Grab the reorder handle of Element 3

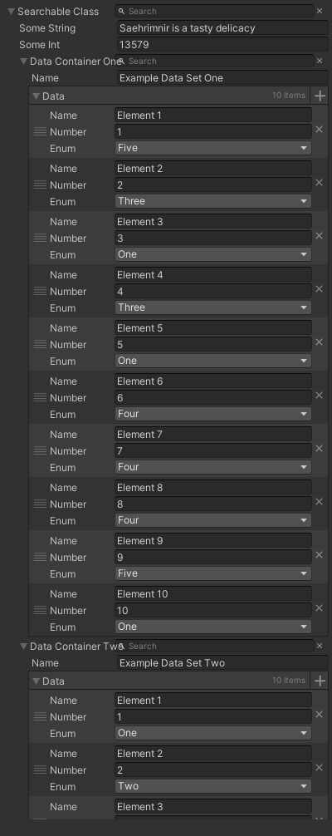pyautogui.click(x=40, y=238)
